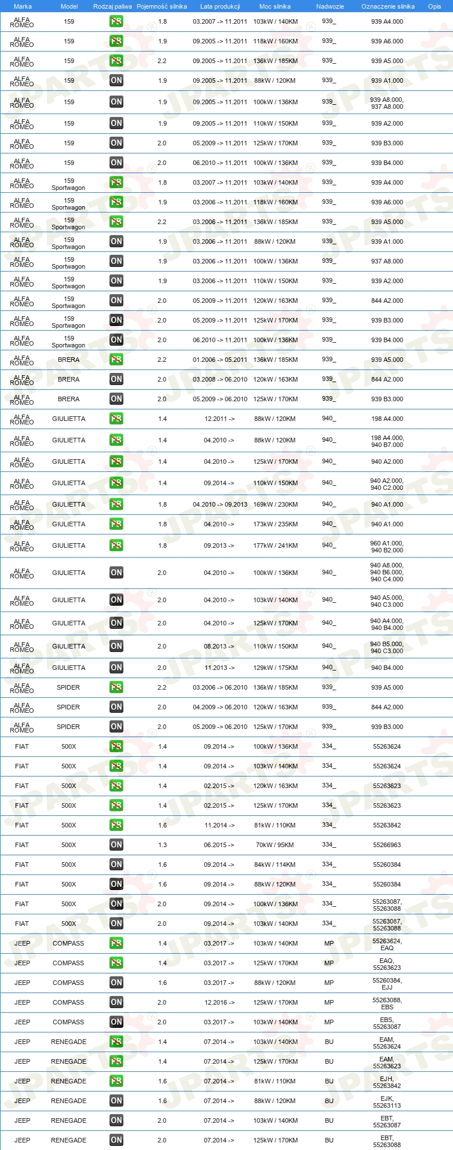Select production date 03.2008 -> 06.2010
The height and width of the screenshot is (1150, 453).
pyautogui.click(x=220, y=379)
